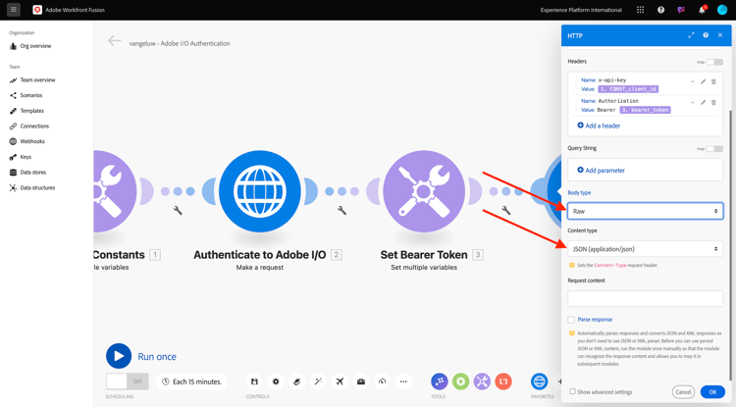Open the purple wrench tools icon
Image resolution: width=736 pixels, height=407 pixels.
(482, 382)
